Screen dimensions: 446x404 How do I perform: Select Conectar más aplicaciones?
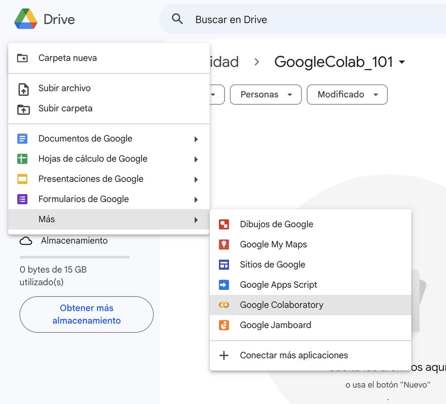[x=311, y=355]
